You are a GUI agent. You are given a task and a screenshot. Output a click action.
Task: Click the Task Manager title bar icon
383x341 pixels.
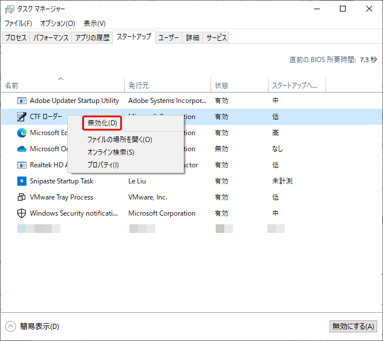click(10, 9)
